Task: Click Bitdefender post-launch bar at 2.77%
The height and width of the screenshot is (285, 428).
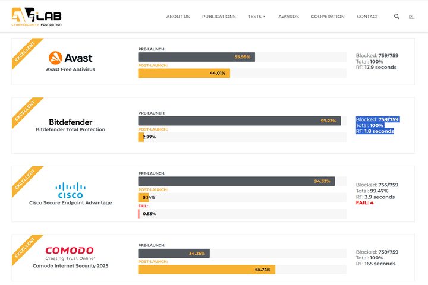Action: click(141, 137)
